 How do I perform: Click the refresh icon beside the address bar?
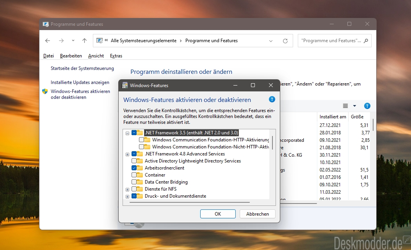pyautogui.click(x=285, y=41)
